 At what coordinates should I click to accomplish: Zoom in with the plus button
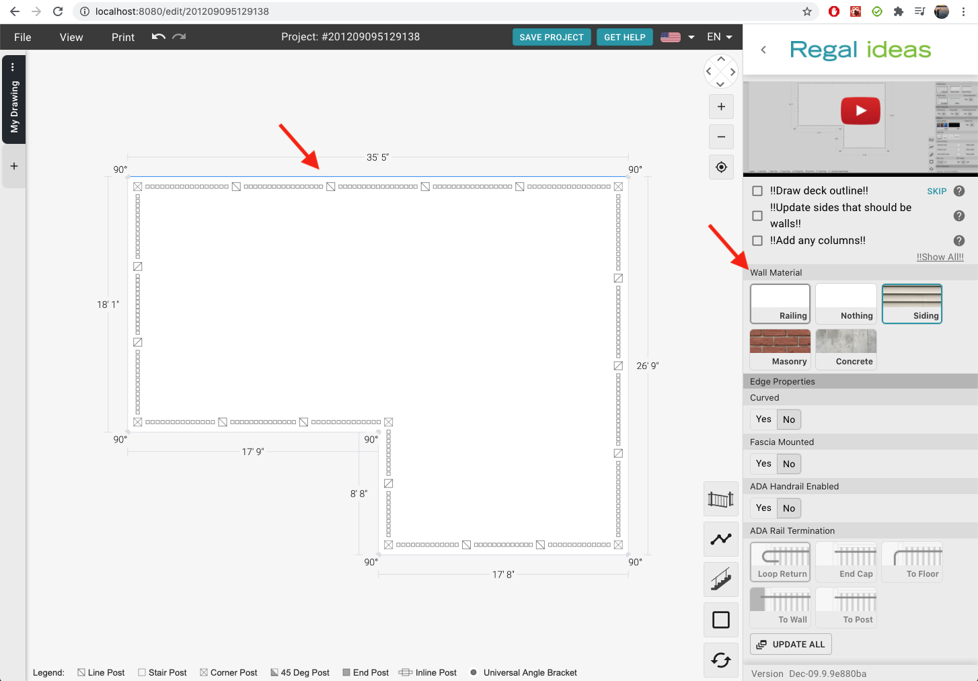(721, 107)
